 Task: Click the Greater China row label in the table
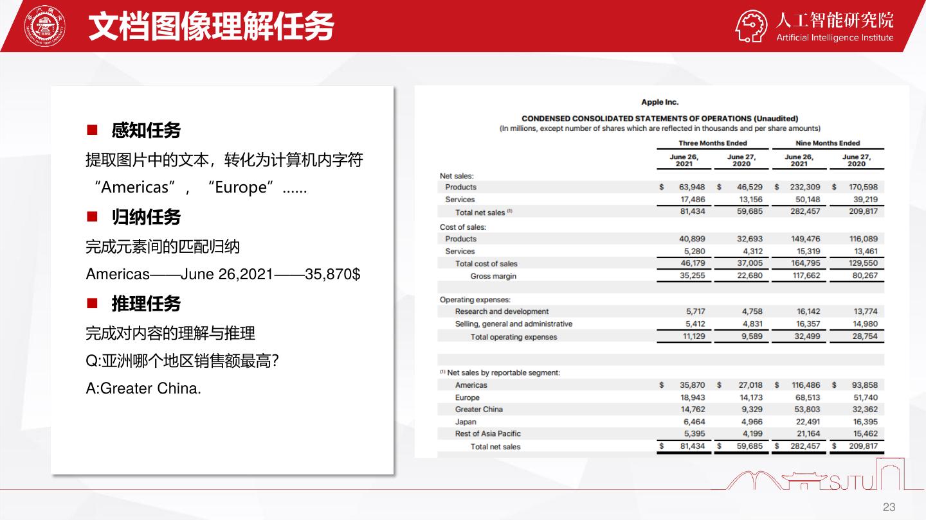coord(479,410)
